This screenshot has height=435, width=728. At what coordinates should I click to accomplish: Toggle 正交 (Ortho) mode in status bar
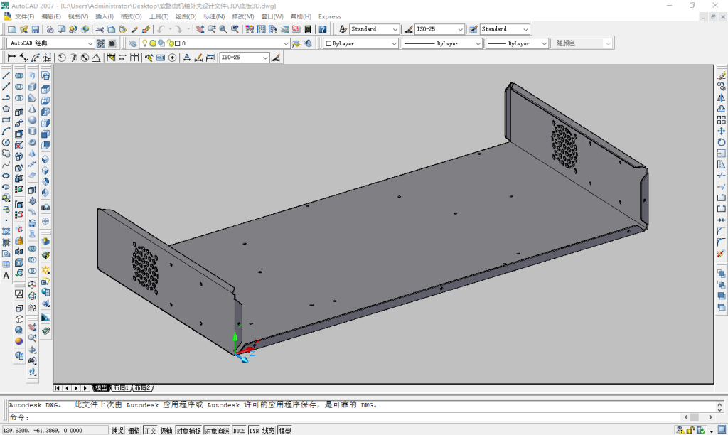click(150, 430)
